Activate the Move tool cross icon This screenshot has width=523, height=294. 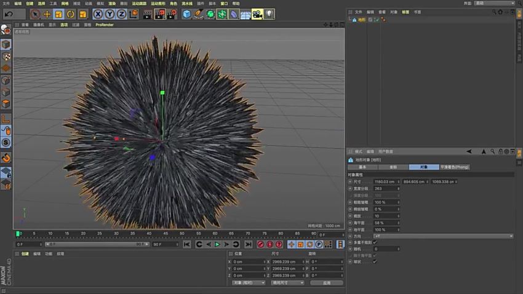coord(47,14)
